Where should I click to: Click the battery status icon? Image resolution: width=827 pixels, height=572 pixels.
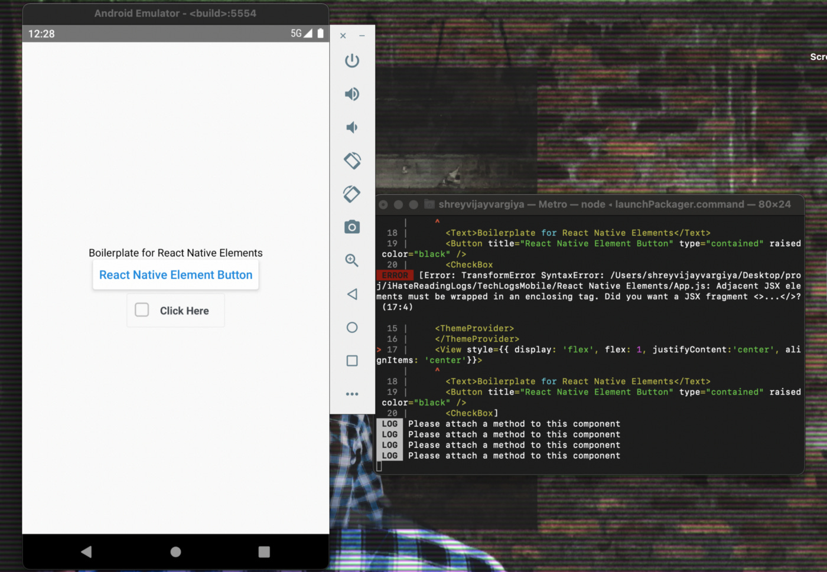(x=321, y=34)
